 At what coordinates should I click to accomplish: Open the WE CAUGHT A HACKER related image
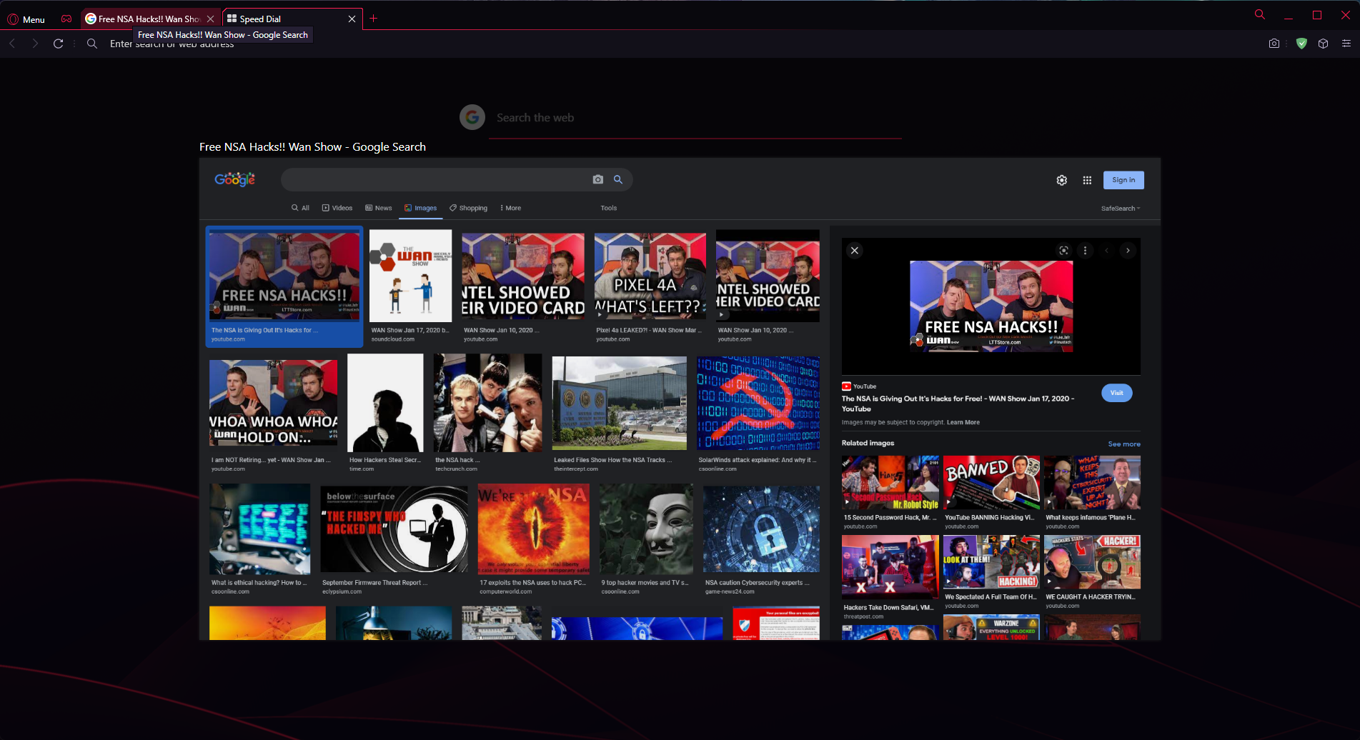click(x=1092, y=562)
